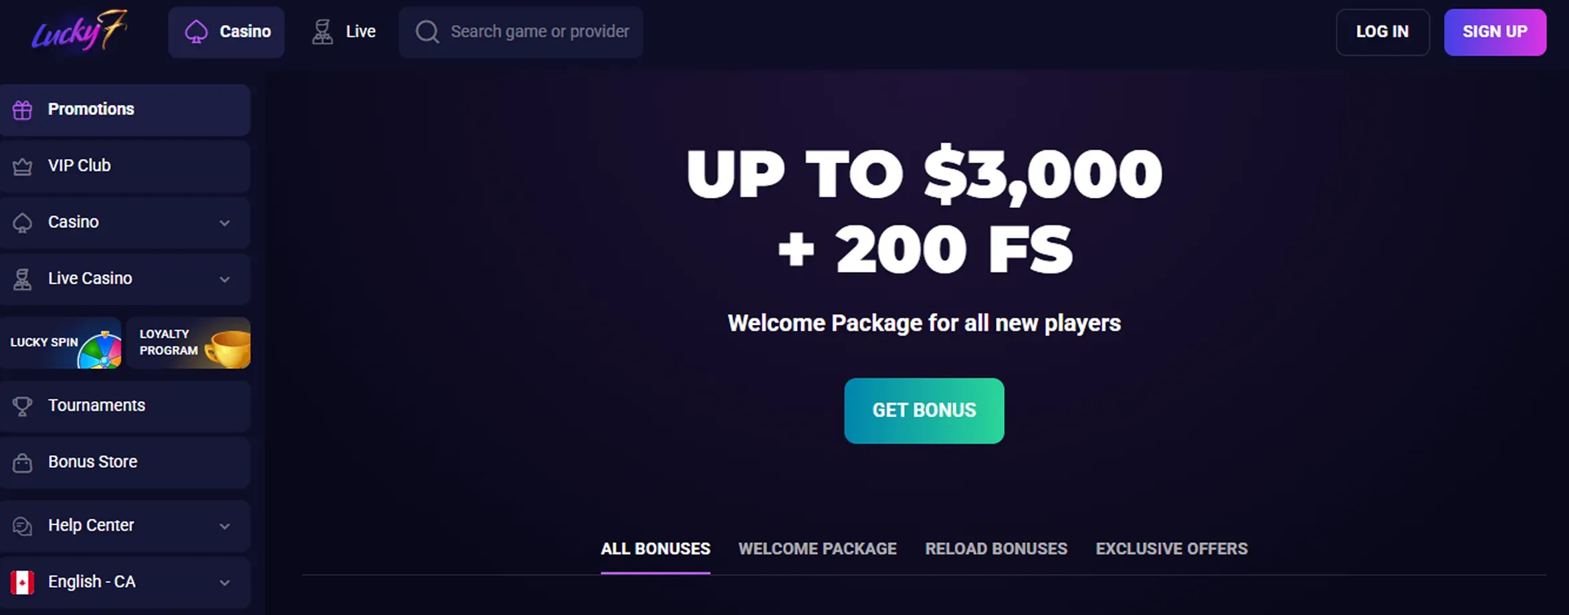The width and height of the screenshot is (1569, 615).
Task: Click the Bonus Store bag icon
Action: pos(23,461)
